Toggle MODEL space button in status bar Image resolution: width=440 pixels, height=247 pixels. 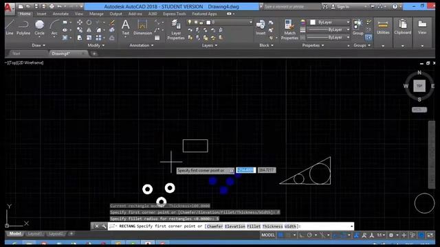click(x=268, y=235)
